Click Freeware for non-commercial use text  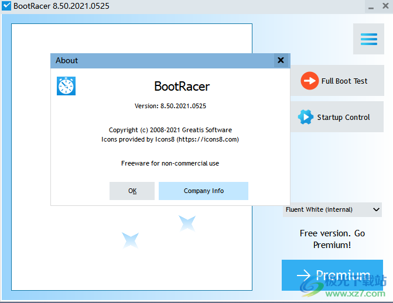pos(170,163)
